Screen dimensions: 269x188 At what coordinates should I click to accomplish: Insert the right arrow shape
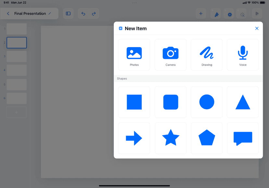point(134,138)
